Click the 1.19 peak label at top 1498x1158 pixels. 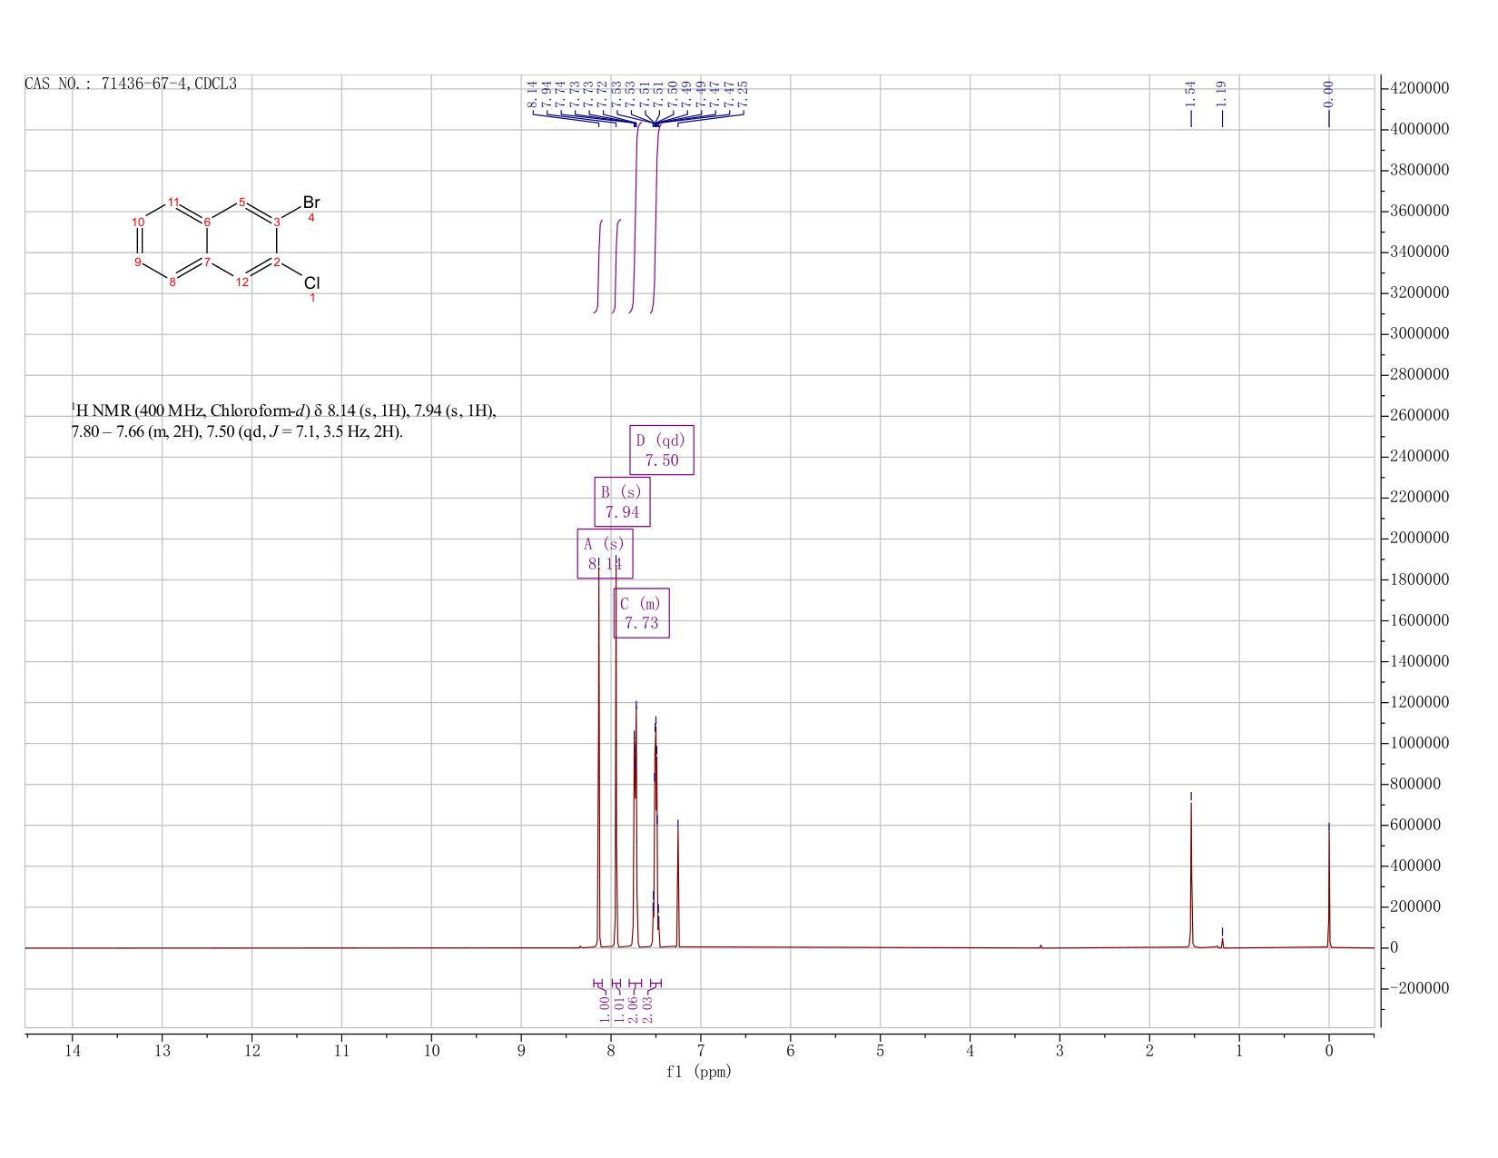point(1222,93)
